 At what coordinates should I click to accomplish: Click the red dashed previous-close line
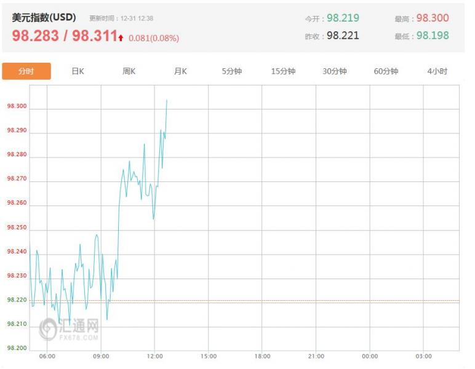308,301
